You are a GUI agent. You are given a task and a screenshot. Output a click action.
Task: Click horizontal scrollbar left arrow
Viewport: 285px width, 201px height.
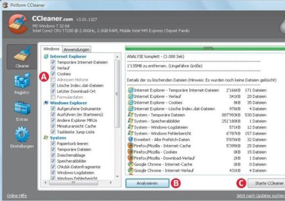click(45, 182)
